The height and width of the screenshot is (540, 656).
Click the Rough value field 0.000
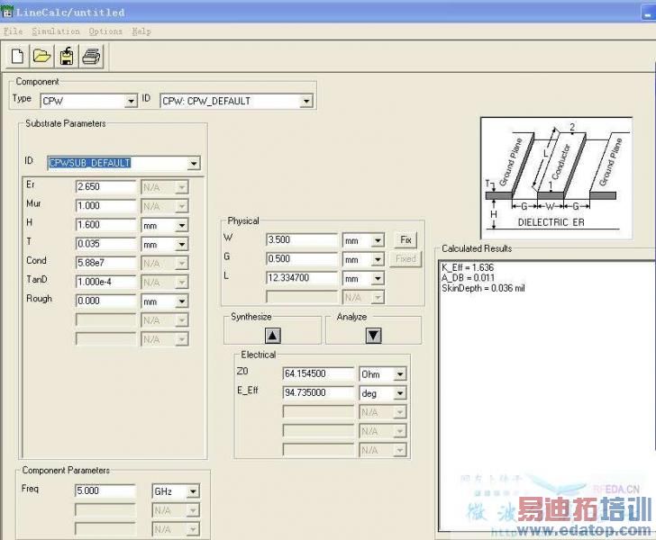105,301
